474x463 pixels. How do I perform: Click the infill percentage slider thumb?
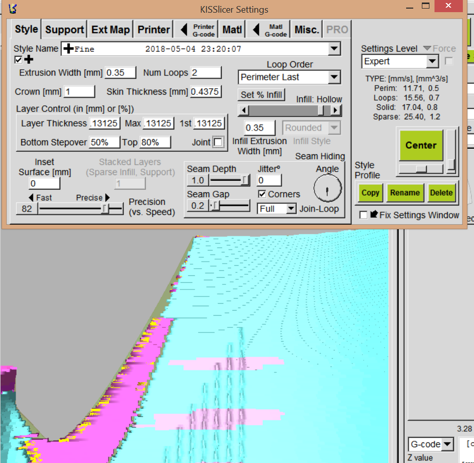tap(321, 110)
